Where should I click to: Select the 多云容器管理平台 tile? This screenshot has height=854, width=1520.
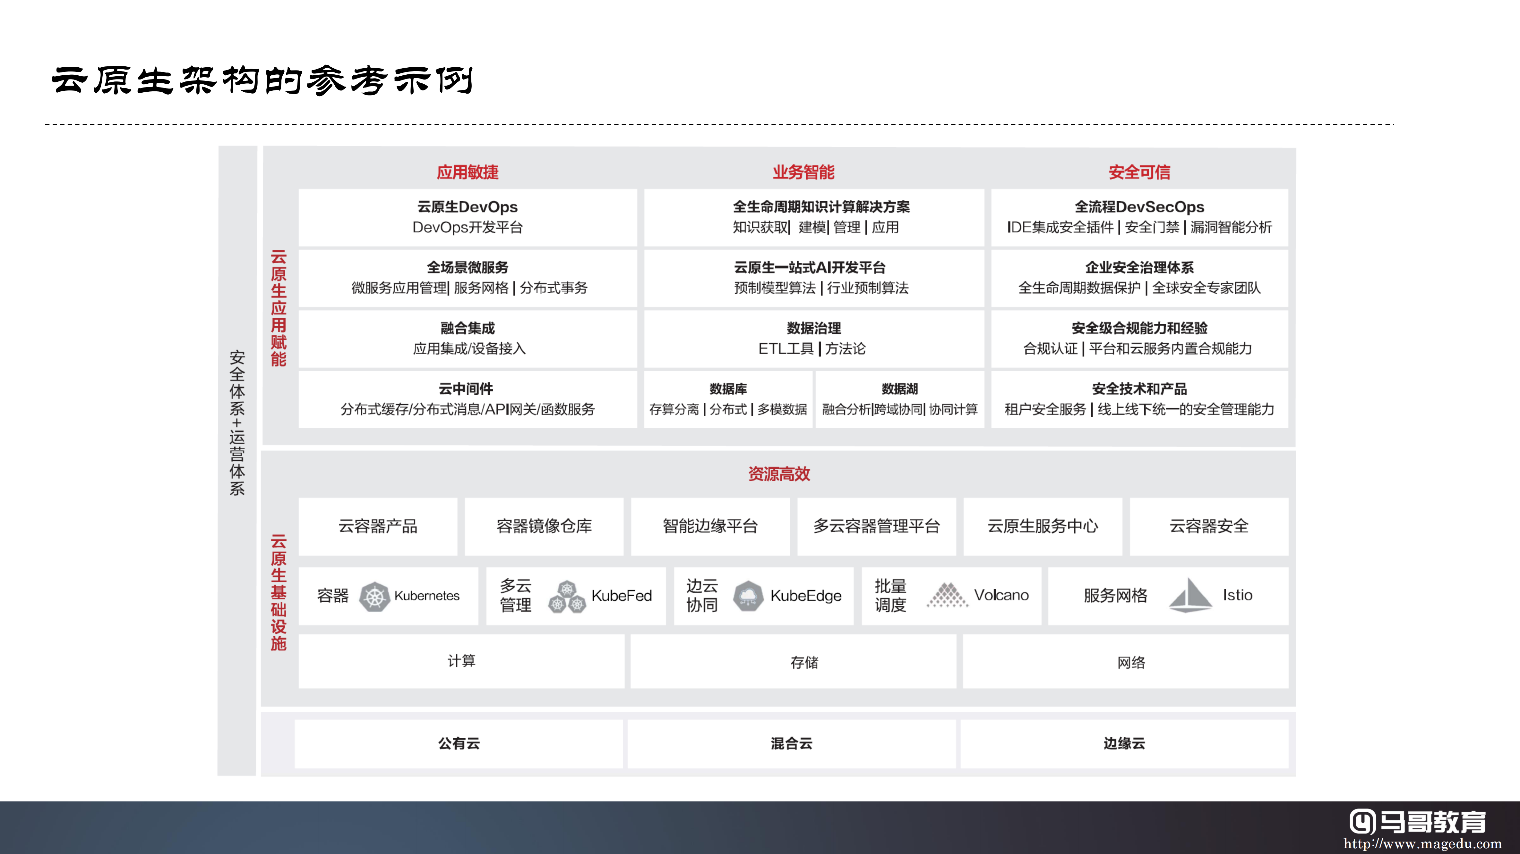click(876, 526)
